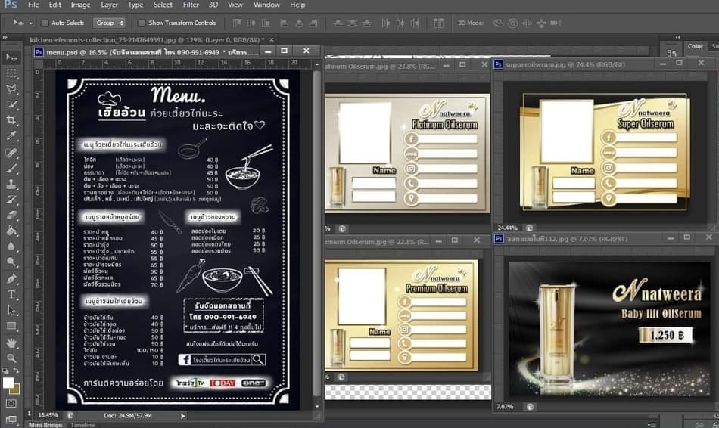Open the Group auto-select dropdown
Image resolution: width=719 pixels, height=428 pixels.
(109, 23)
